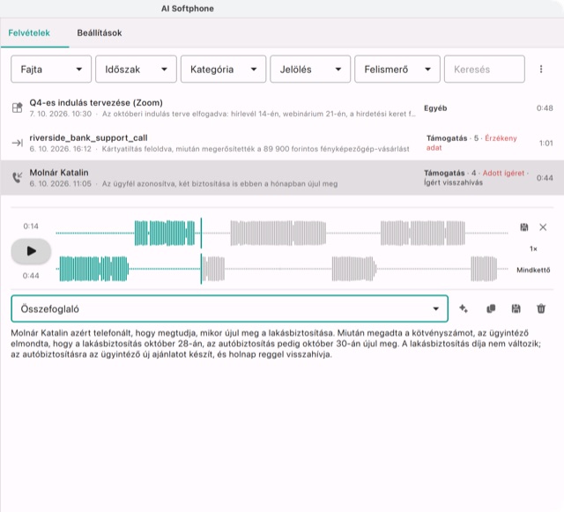Image resolution: width=564 pixels, height=512 pixels.
Task: Click the 1:01 duration of riverside call
Action: click(x=546, y=144)
